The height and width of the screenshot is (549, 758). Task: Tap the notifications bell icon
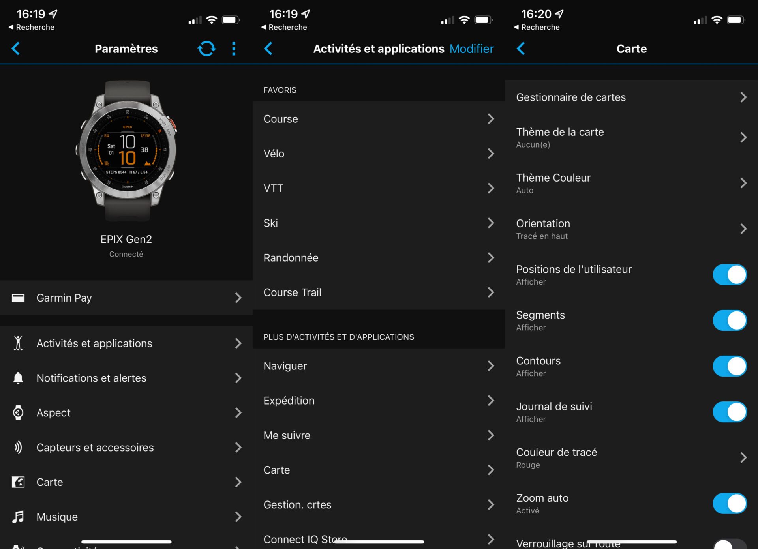tap(18, 378)
